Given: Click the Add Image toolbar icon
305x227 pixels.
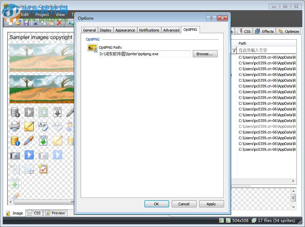Looking at the screenshot, I should [x=71, y=23].
